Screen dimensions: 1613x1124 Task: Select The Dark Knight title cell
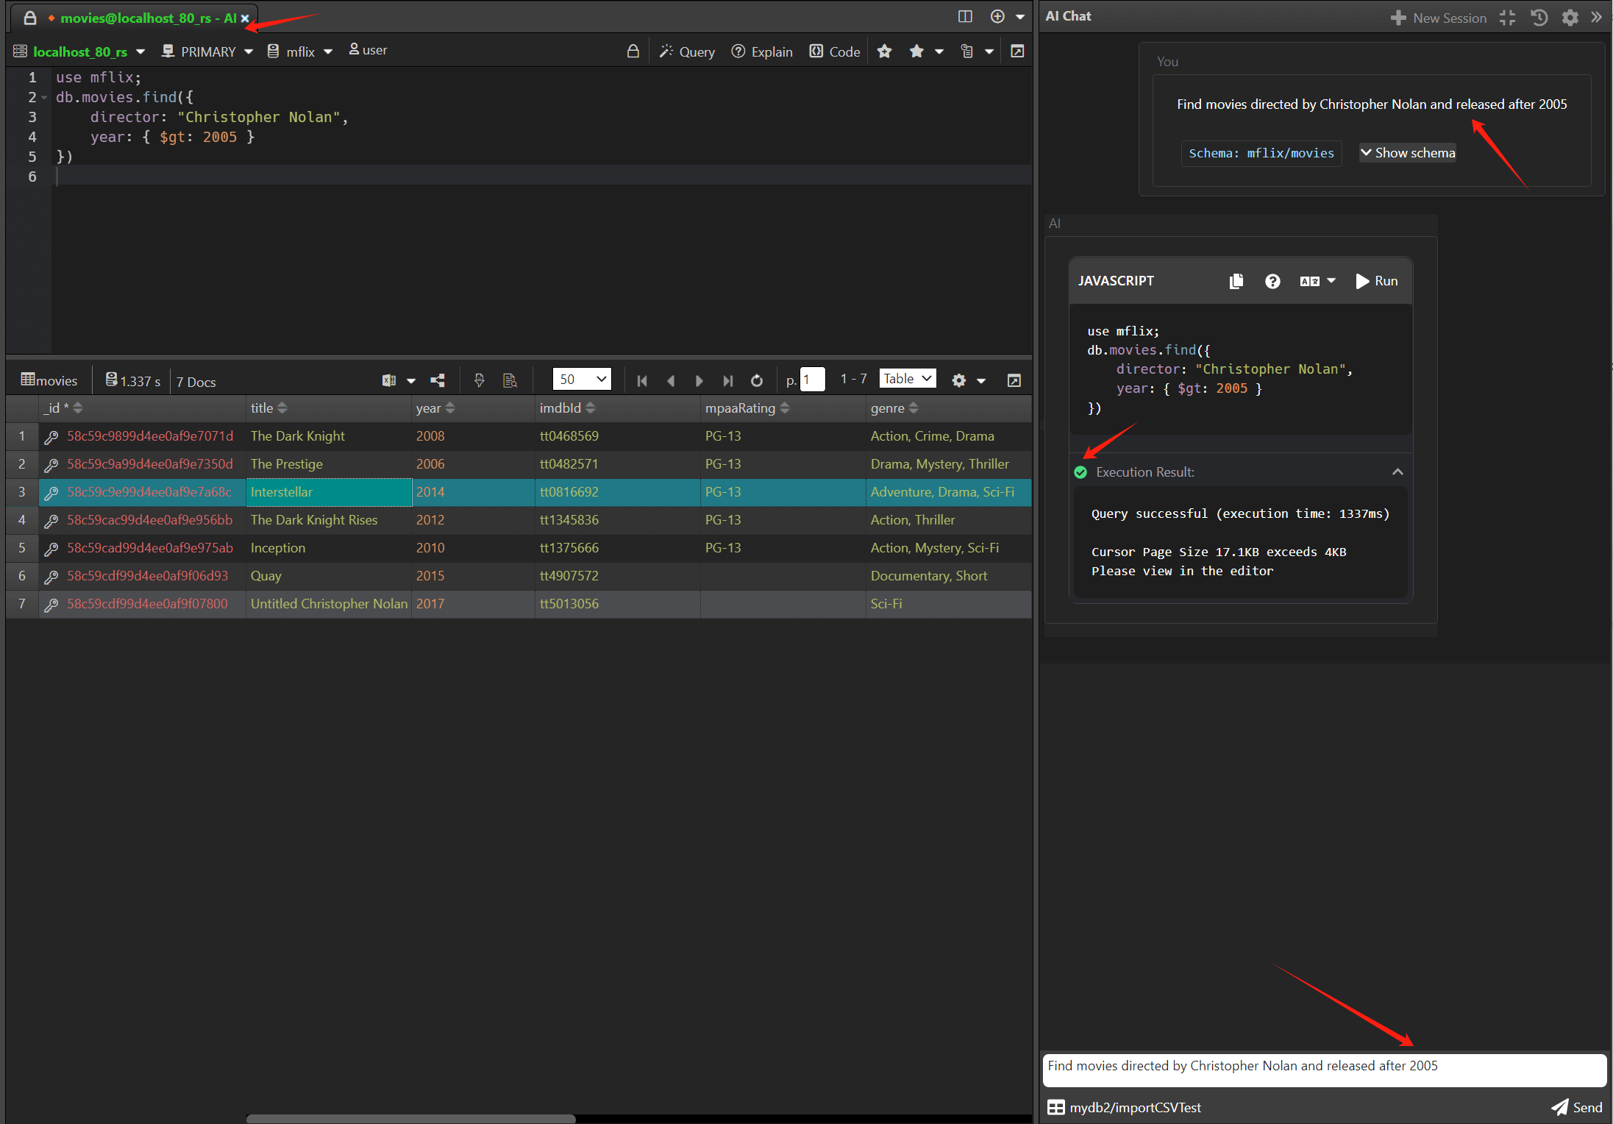328,436
